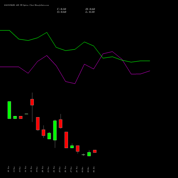178x178 pixels.
Task: Click the red candle above 26 Nov
Action: 66,140
